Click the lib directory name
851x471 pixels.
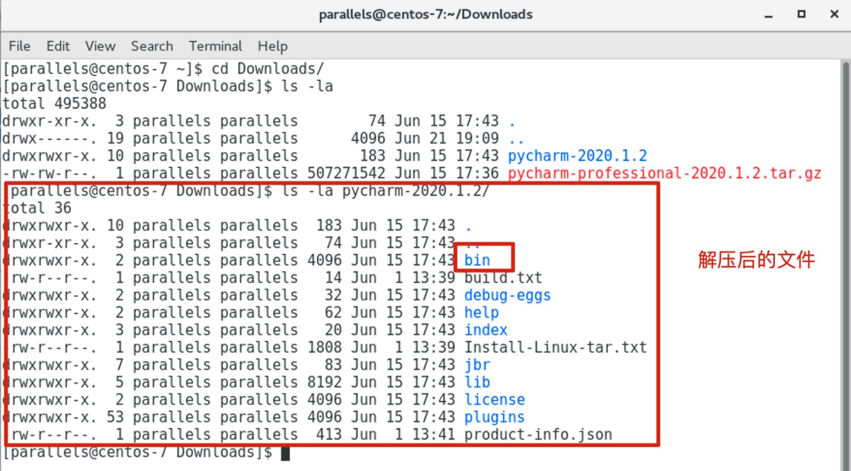pos(477,382)
